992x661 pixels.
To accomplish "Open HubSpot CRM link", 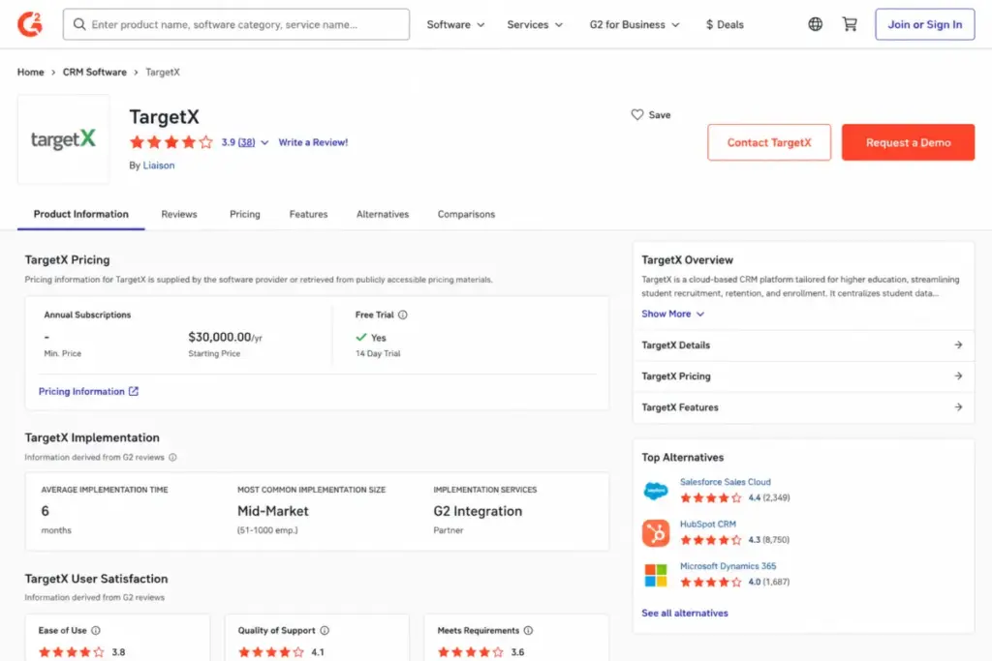I will (x=707, y=524).
